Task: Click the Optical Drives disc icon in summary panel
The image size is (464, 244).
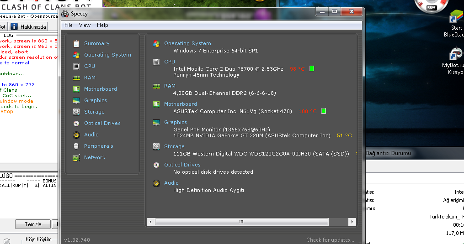Action: 156,165
